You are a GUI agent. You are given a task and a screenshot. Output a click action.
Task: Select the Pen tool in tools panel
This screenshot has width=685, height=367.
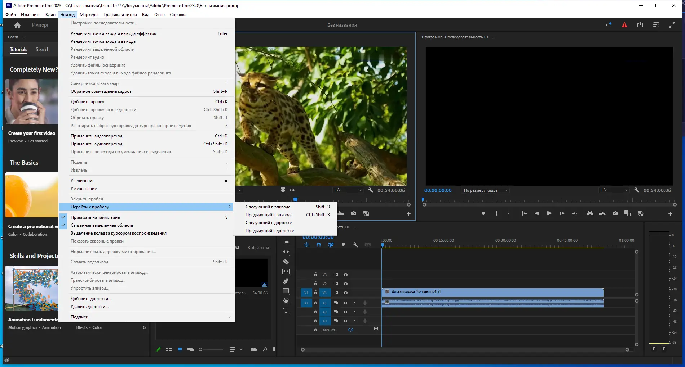[x=286, y=281]
